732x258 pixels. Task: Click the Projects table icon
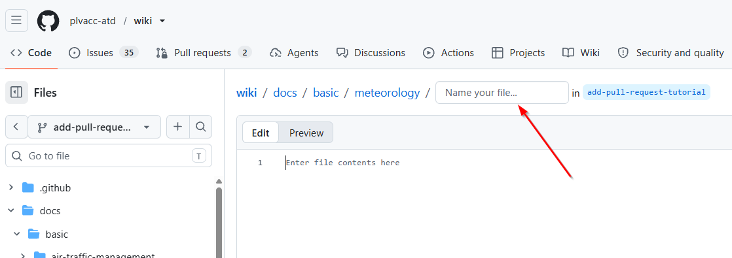497,53
